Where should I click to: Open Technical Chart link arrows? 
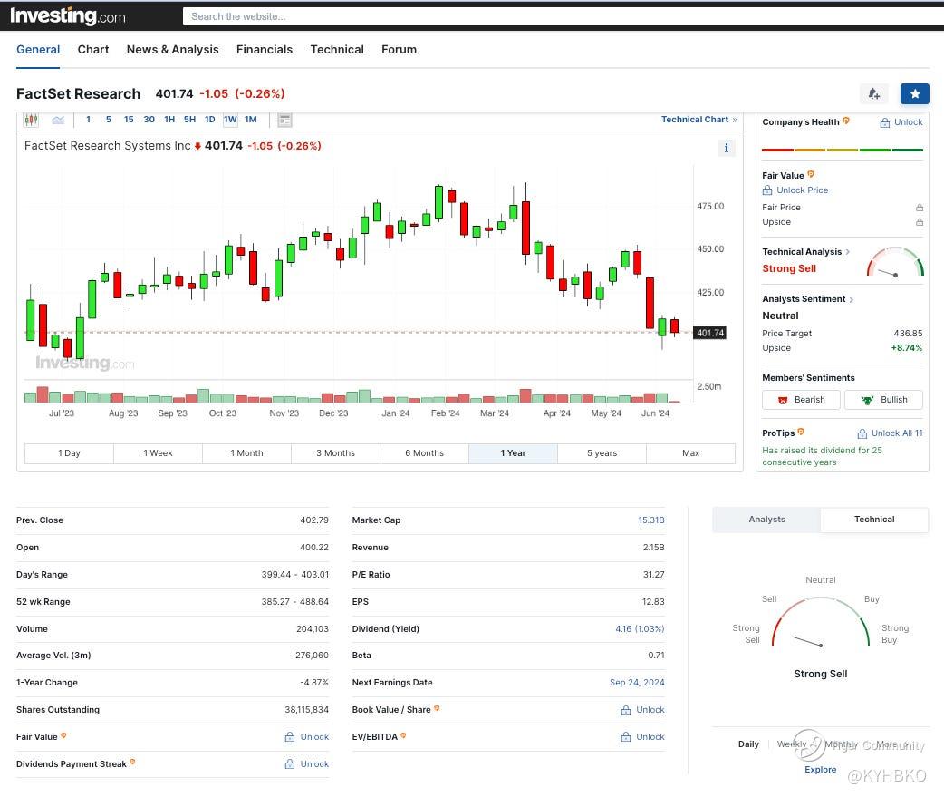(735, 120)
